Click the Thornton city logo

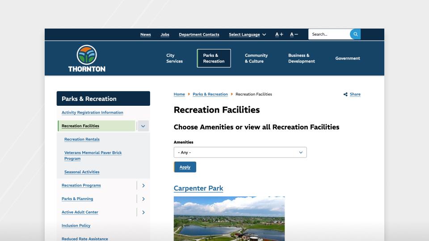[87, 58]
